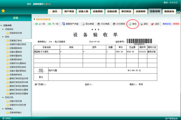Open 设备调拨审核 in the sidebar
Screen dimensions: 181x120
tap(16, 48)
